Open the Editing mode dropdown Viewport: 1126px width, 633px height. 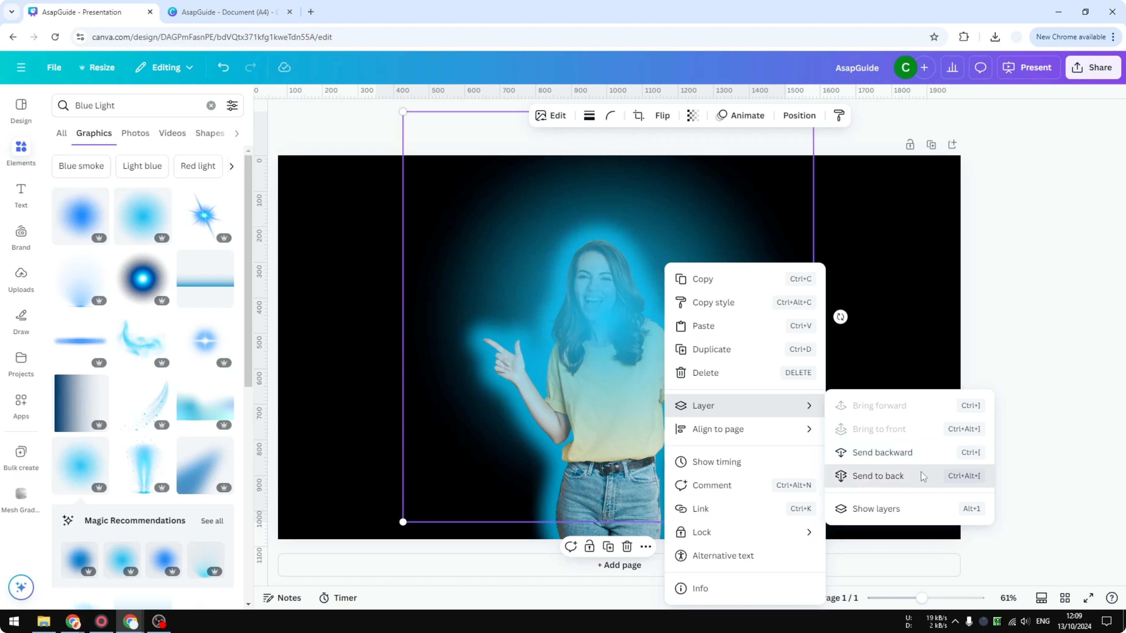point(164,67)
